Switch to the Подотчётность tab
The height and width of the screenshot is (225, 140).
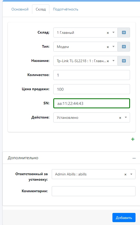[66, 9]
